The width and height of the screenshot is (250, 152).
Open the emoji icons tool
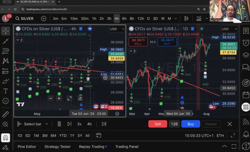6,101
